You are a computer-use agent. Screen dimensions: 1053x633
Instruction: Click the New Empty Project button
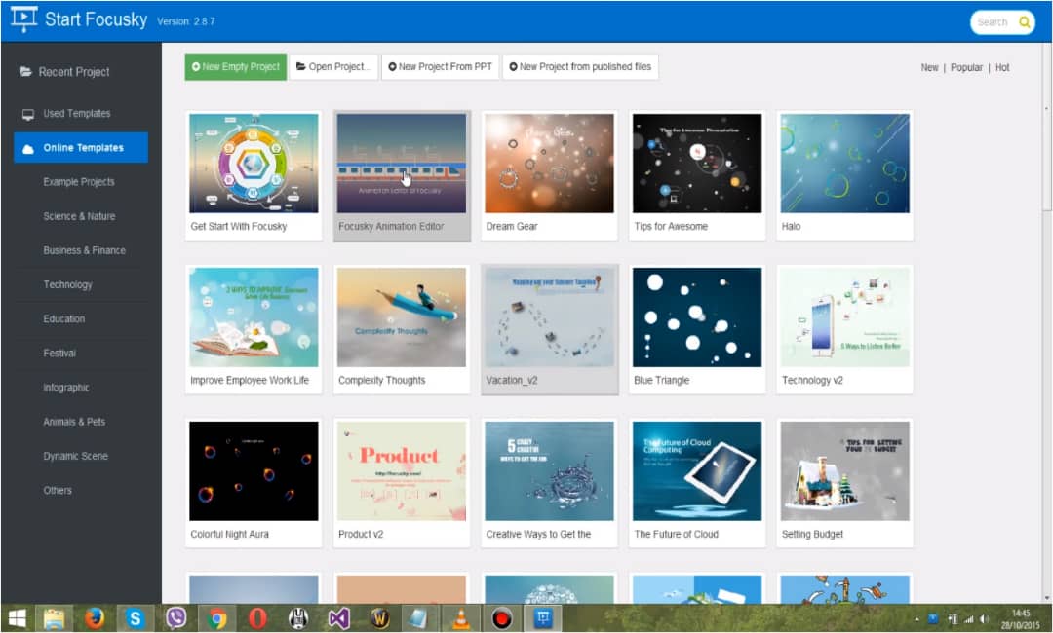click(x=236, y=67)
